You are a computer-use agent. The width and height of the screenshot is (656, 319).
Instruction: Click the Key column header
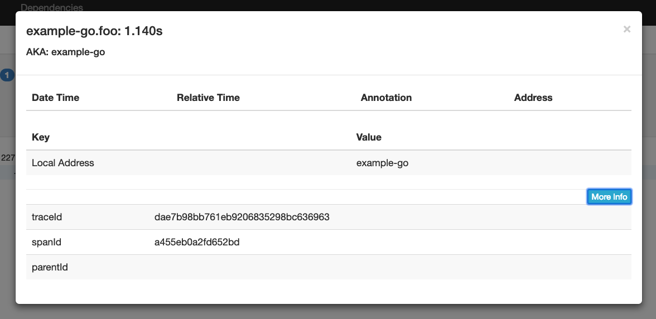tap(41, 137)
